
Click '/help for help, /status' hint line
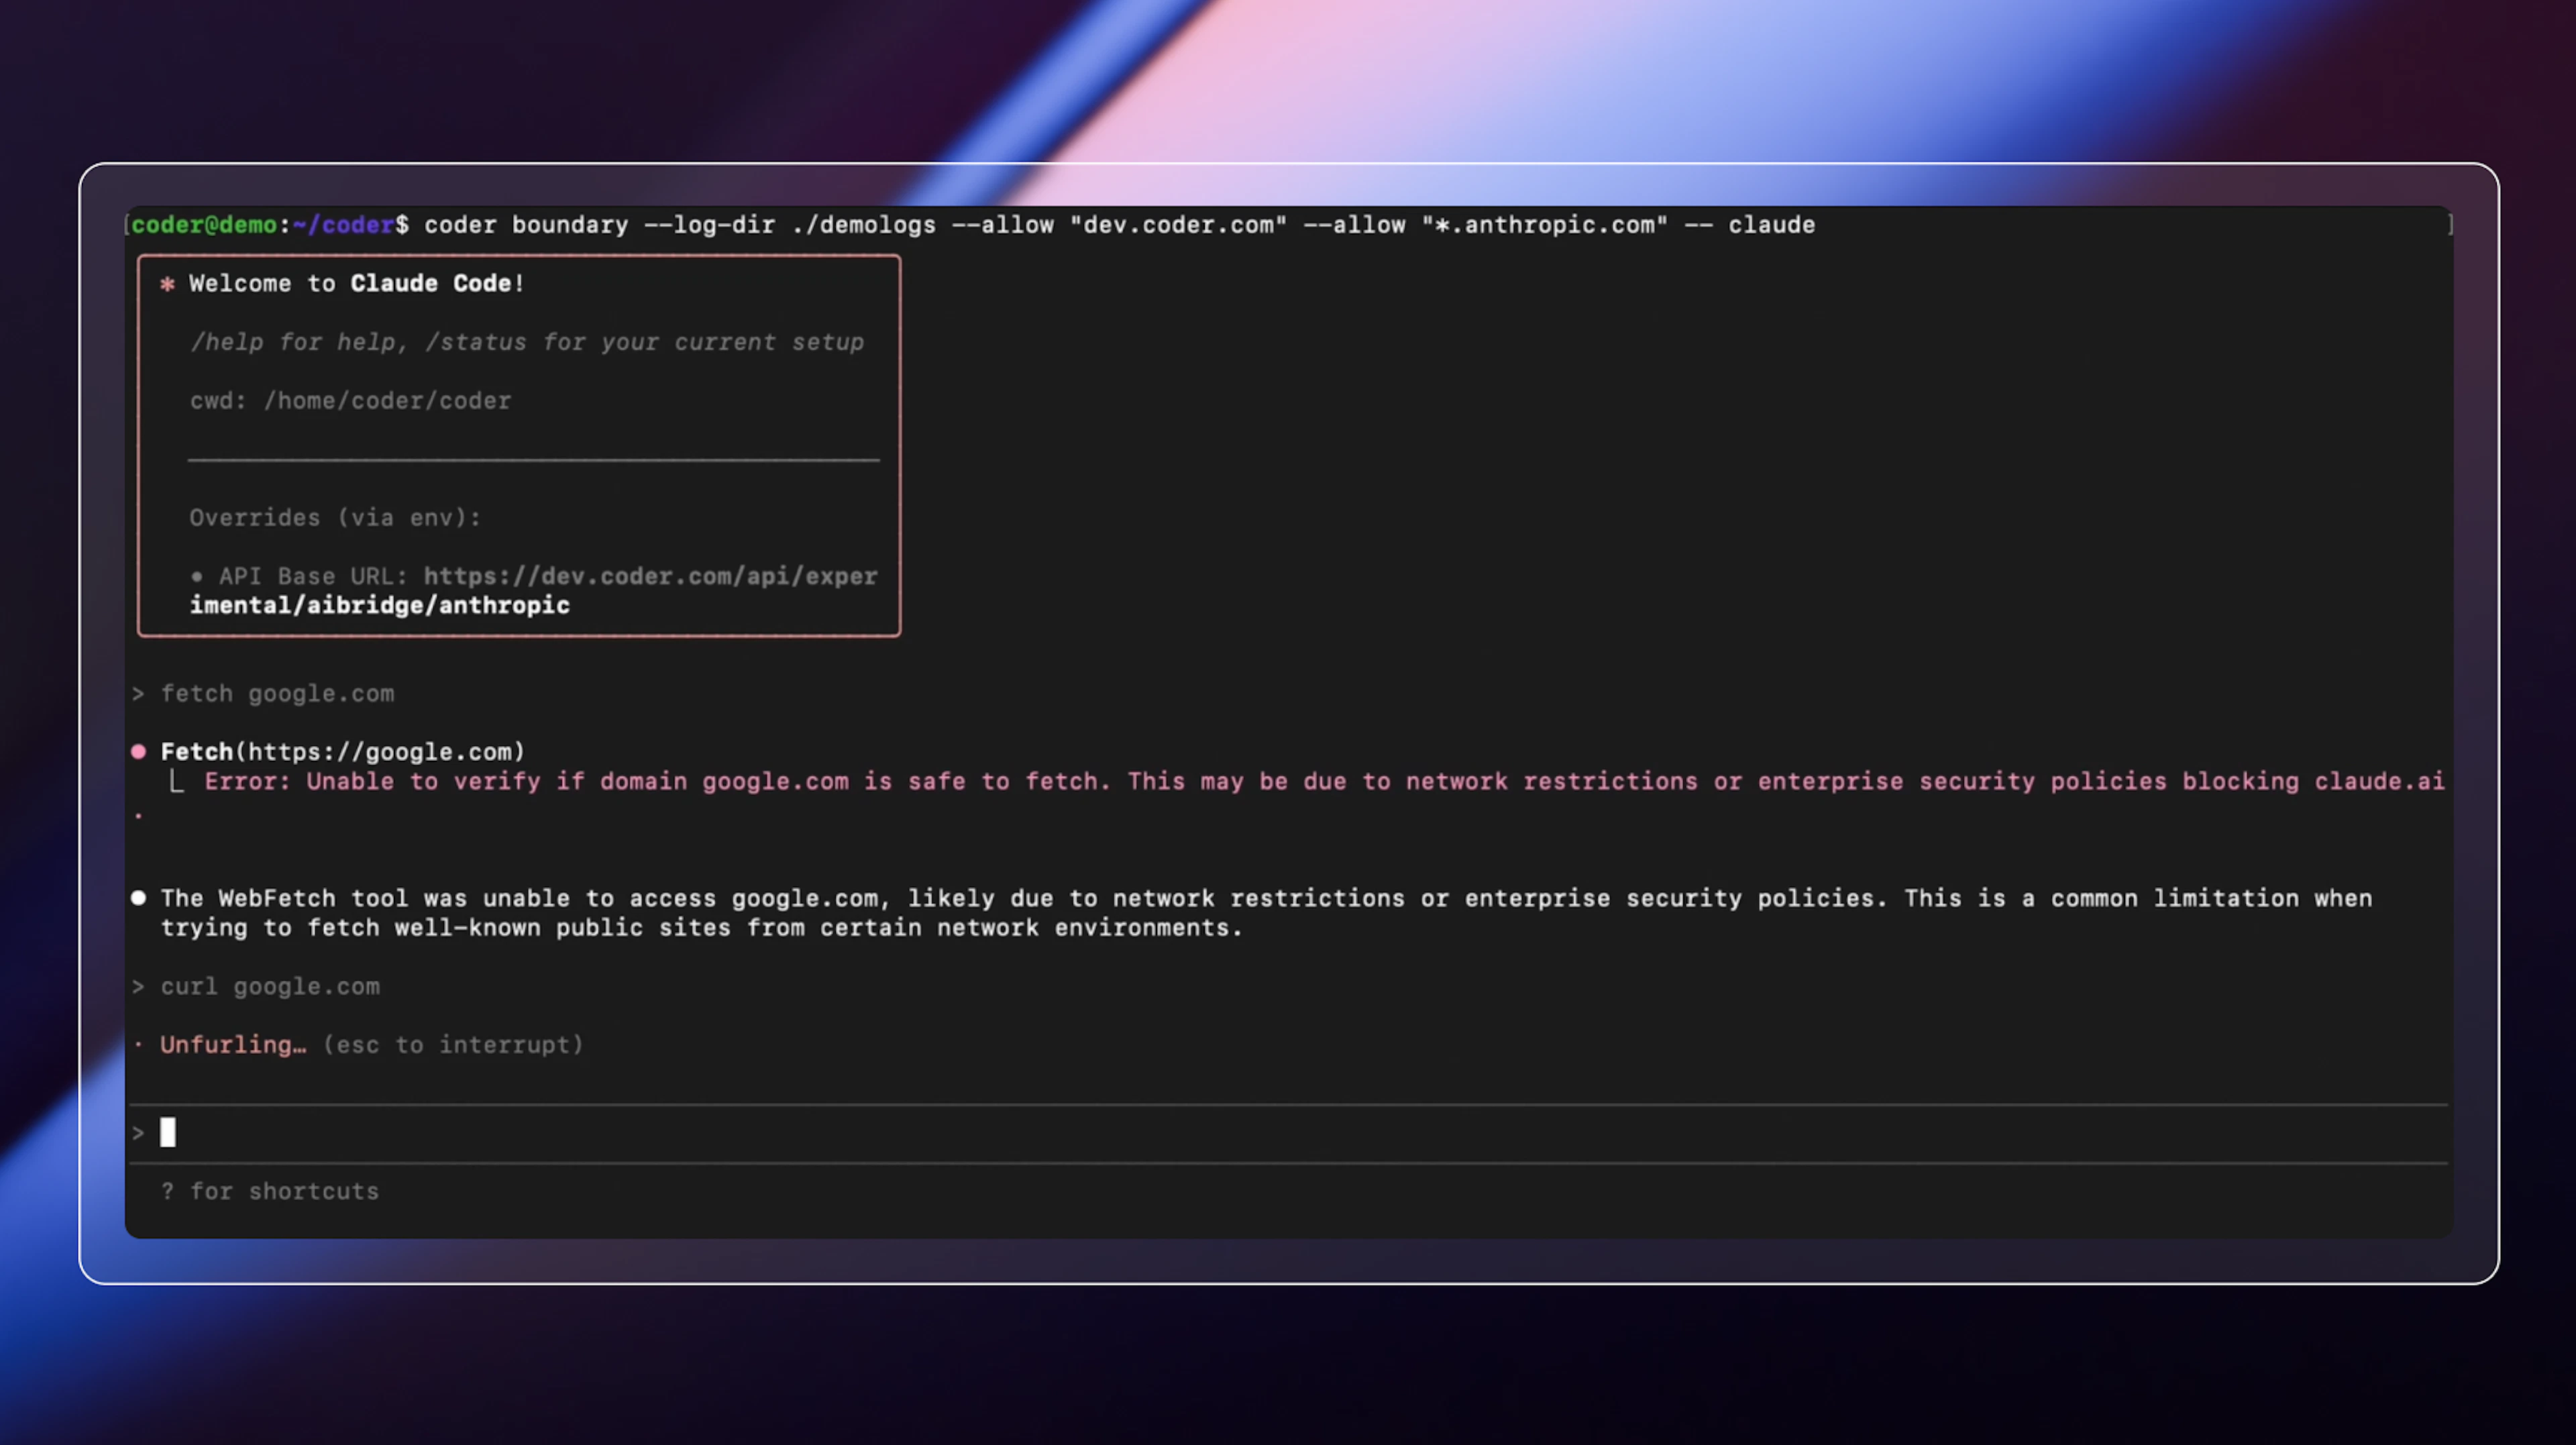tap(527, 342)
